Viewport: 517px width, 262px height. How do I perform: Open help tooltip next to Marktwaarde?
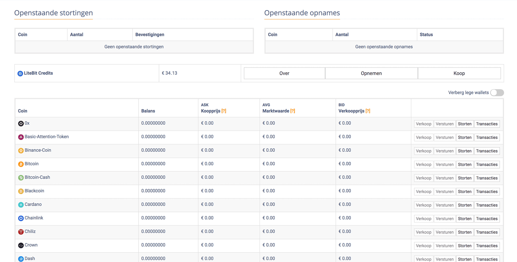click(293, 111)
